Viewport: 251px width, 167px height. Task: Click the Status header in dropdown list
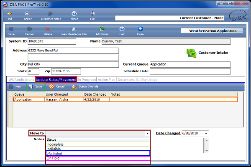click(x=97, y=139)
